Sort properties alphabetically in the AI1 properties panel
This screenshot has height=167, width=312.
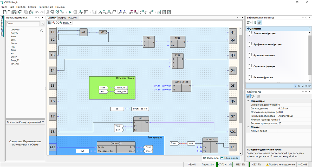[253, 96]
